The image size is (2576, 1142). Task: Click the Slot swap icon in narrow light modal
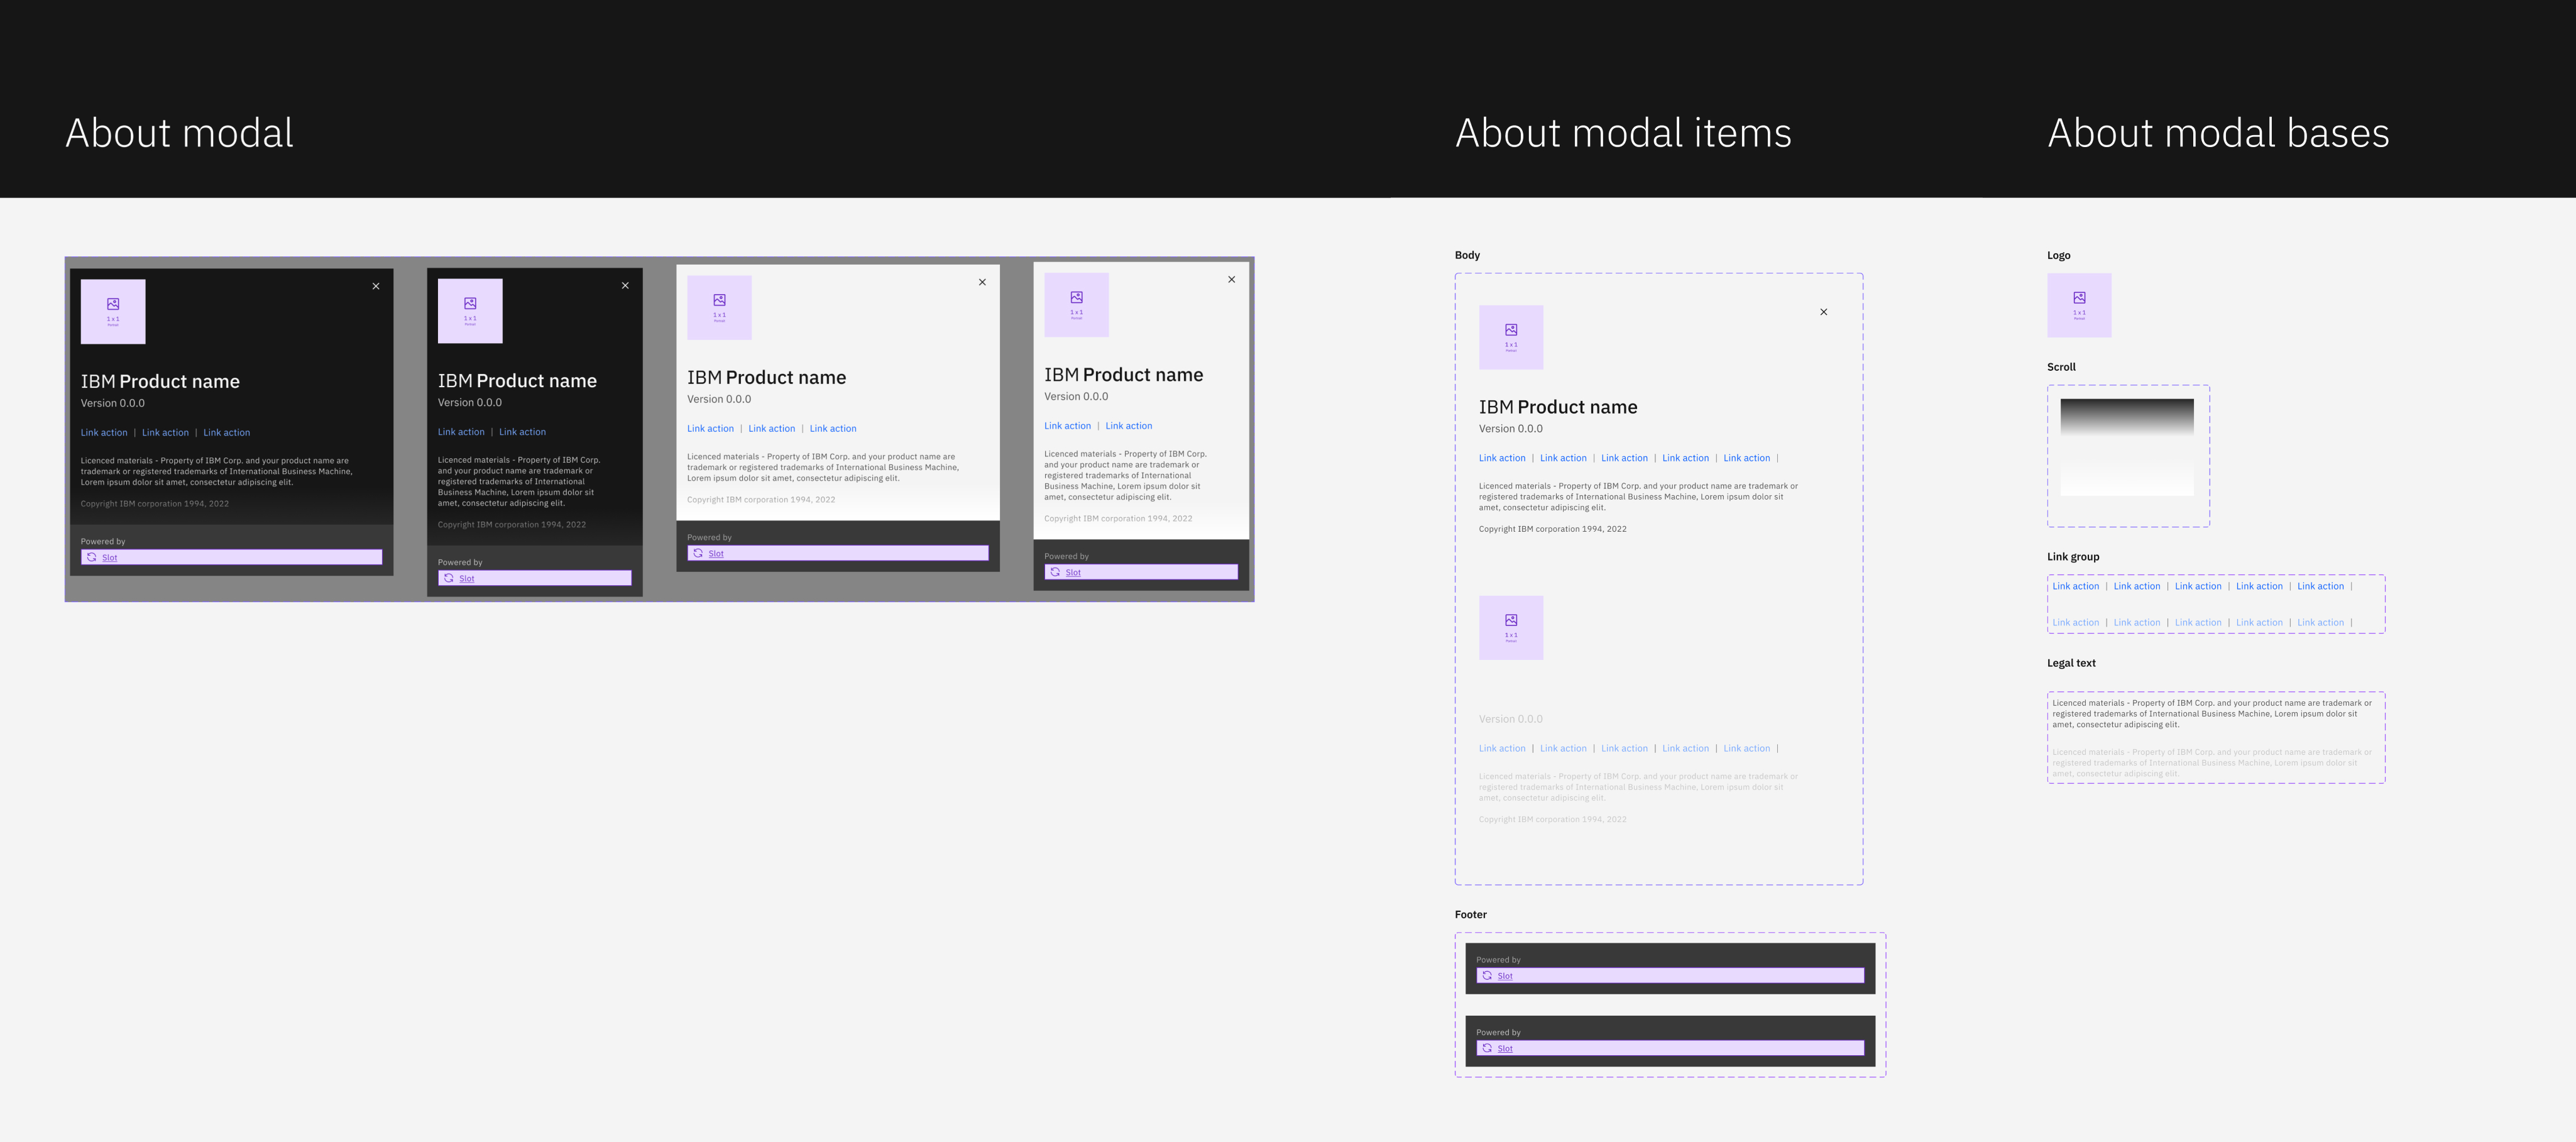[x=1055, y=572]
